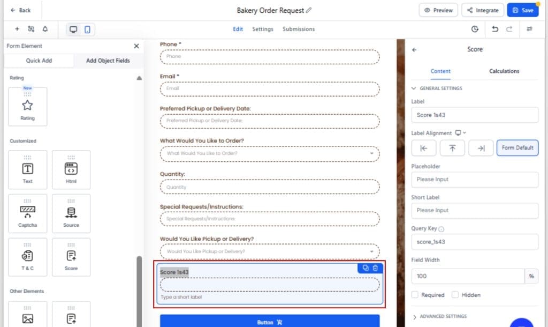Open the Would You Like Pickup or Delivery dropdown

[371, 251]
